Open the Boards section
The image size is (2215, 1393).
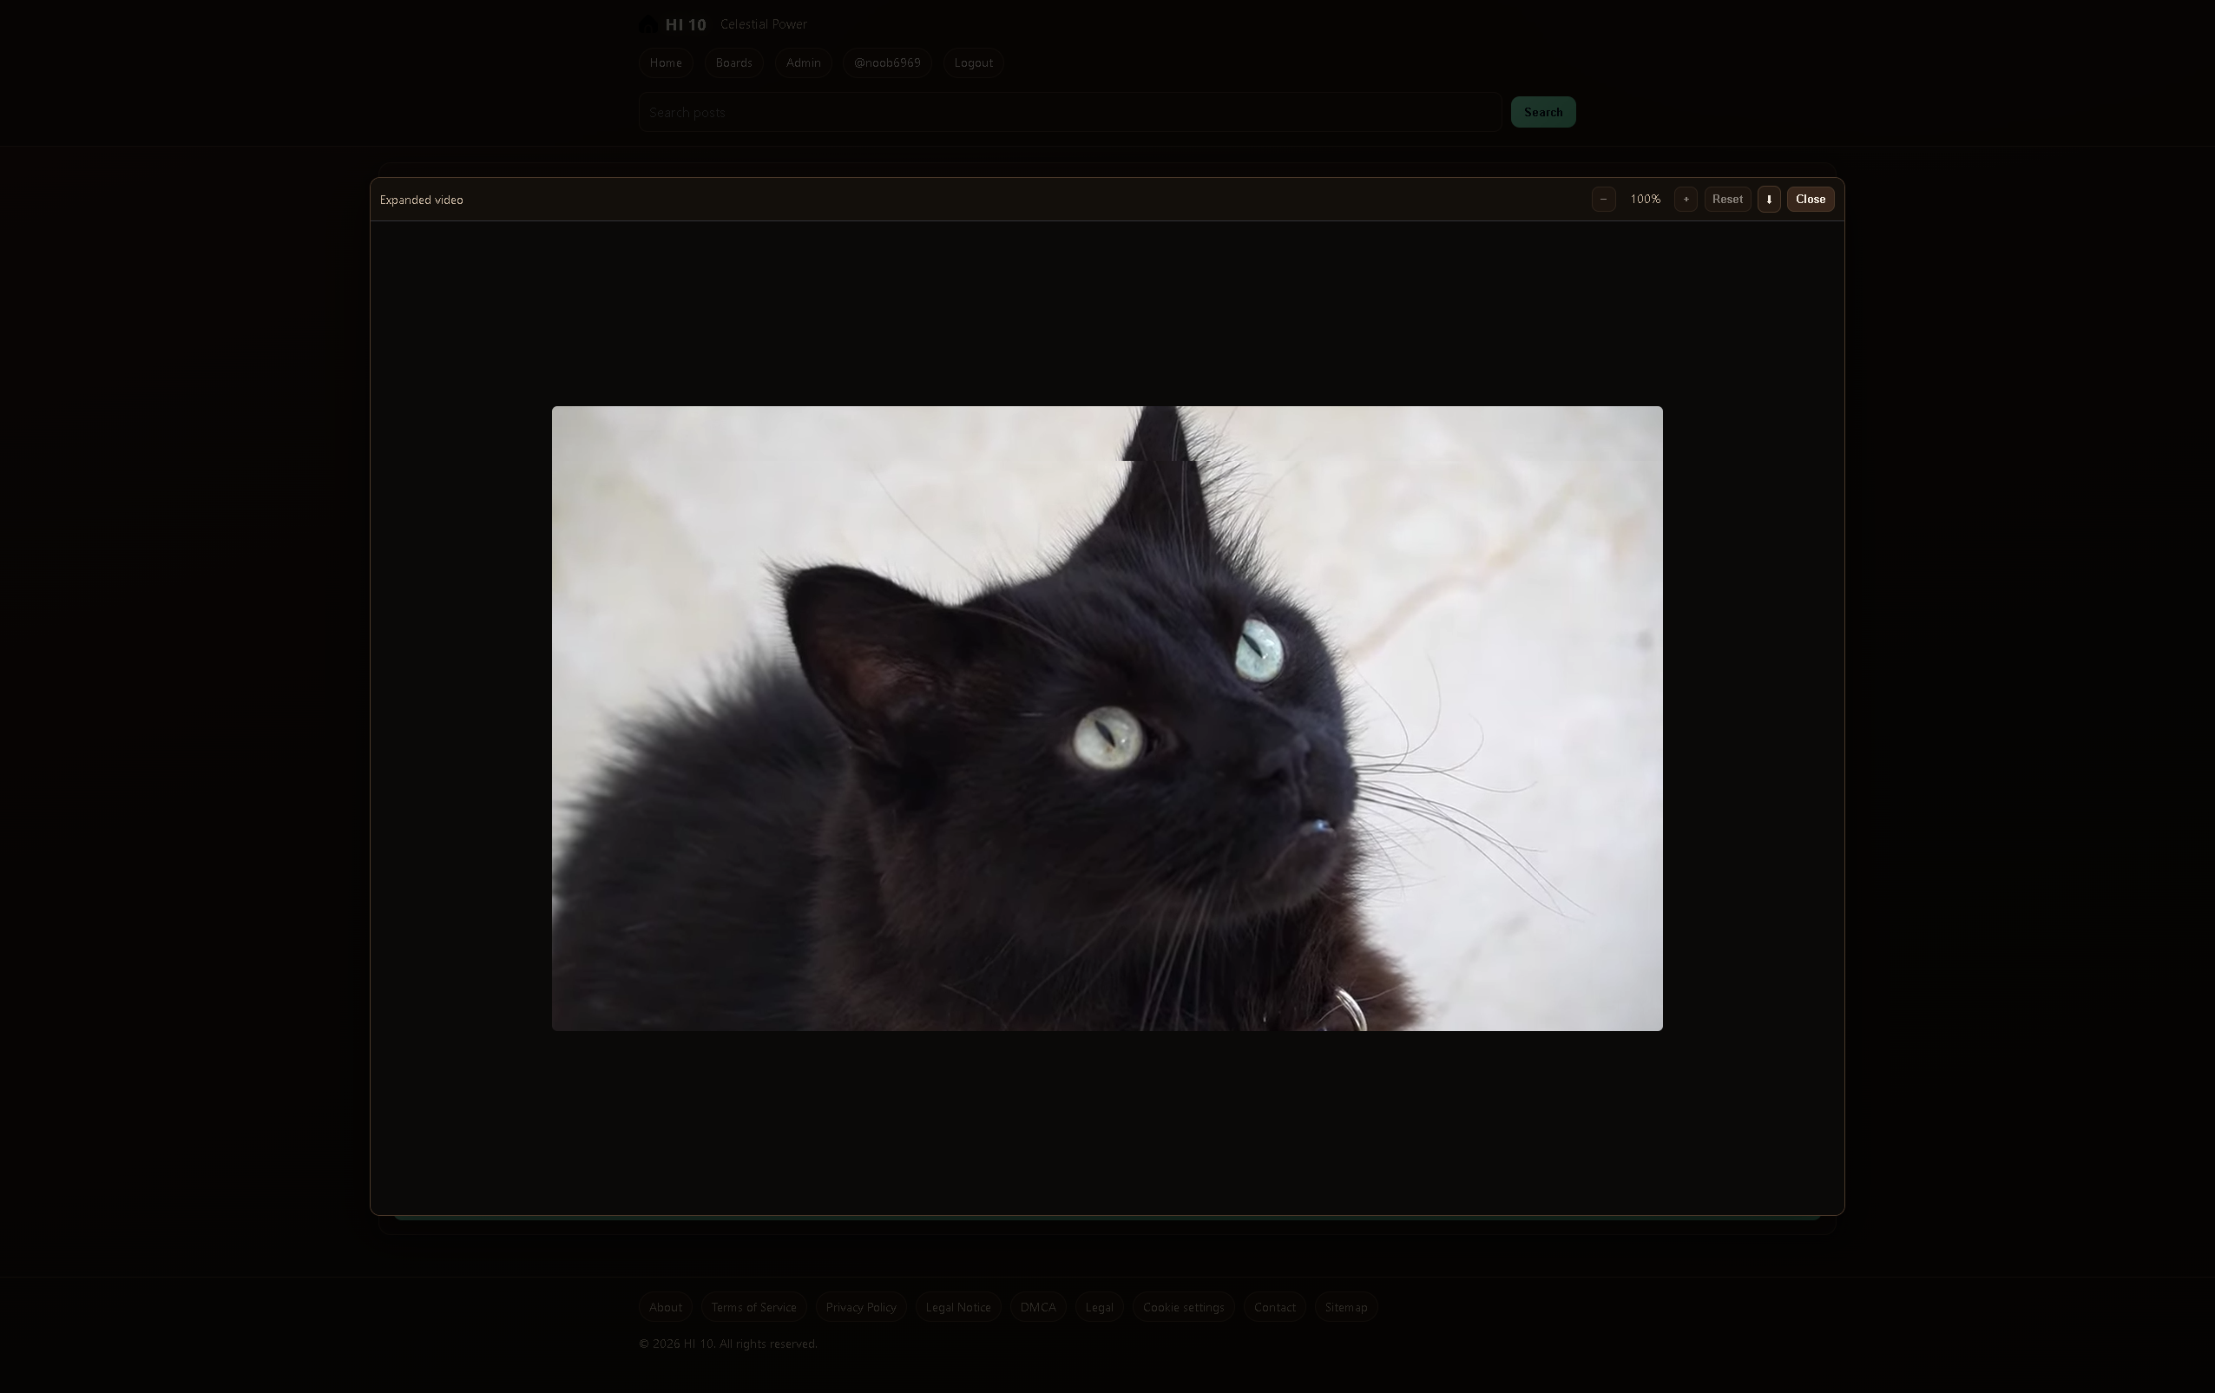[x=733, y=62]
